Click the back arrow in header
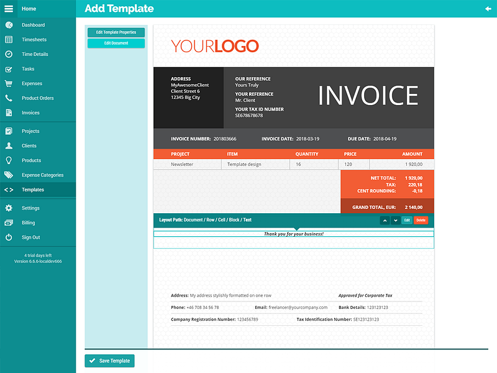The height and width of the screenshot is (373, 497). coord(488,9)
